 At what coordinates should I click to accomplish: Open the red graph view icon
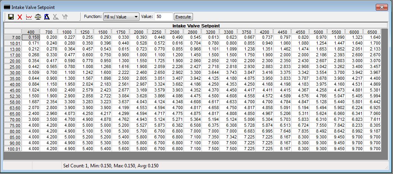[29, 17]
